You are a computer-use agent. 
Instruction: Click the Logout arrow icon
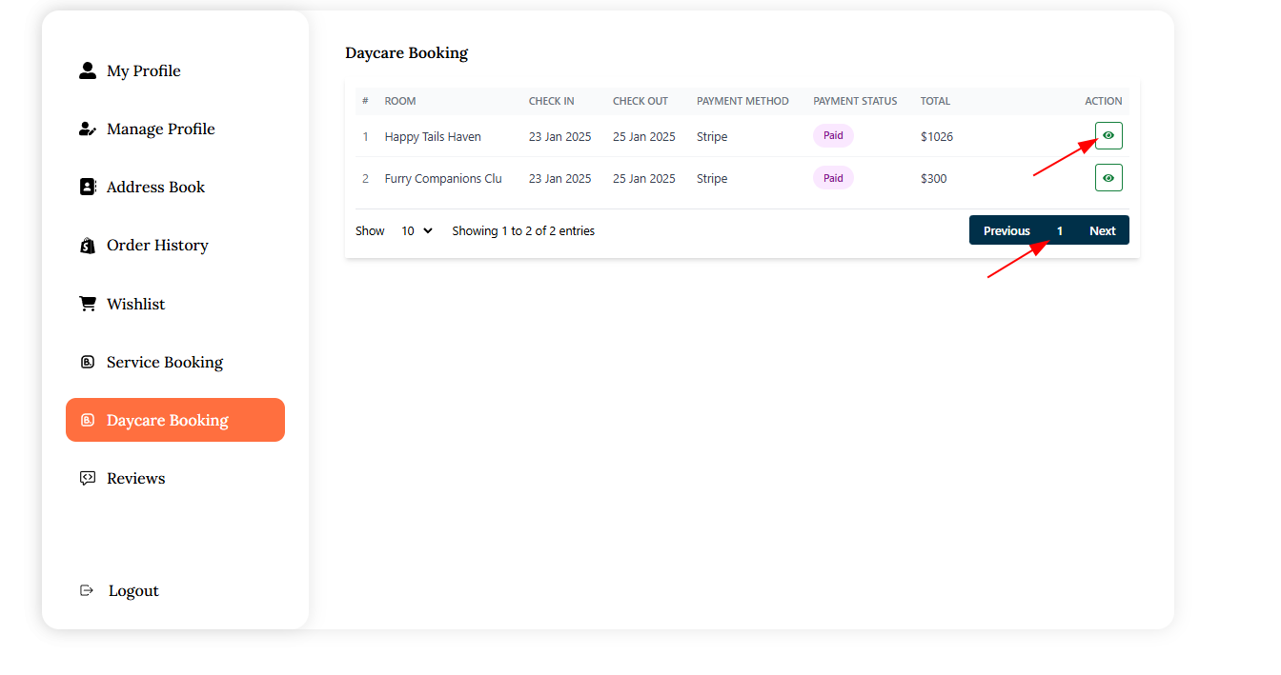[88, 590]
